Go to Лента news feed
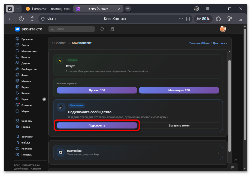The width and height of the screenshot is (251, 175). tap(22, 45)
